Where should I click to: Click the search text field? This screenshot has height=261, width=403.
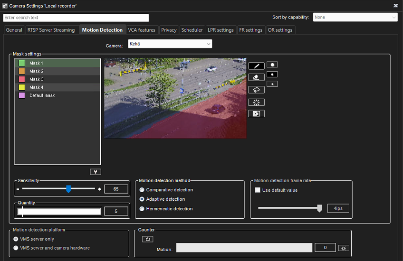76,18
